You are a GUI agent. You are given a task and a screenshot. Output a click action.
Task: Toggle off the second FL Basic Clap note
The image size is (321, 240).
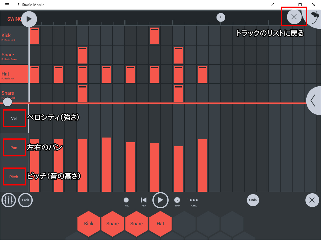[178, 93]
